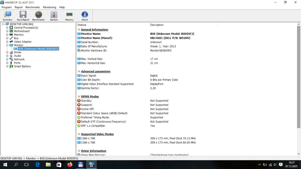This screenshot has width=301, height=169.
Task: Launch Benchmarks from the toolbar
Action: [38, 16]
